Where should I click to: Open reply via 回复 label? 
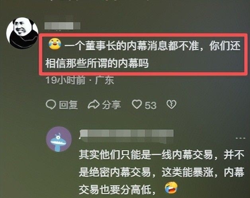(x=68, y=105)
